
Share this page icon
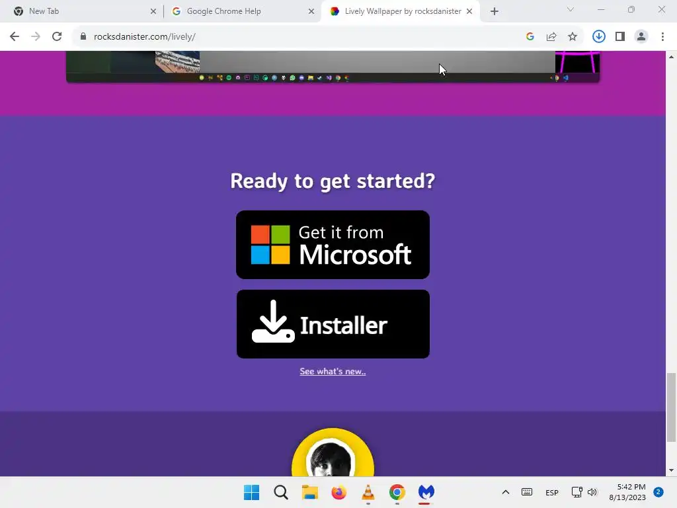pos(551,37)
